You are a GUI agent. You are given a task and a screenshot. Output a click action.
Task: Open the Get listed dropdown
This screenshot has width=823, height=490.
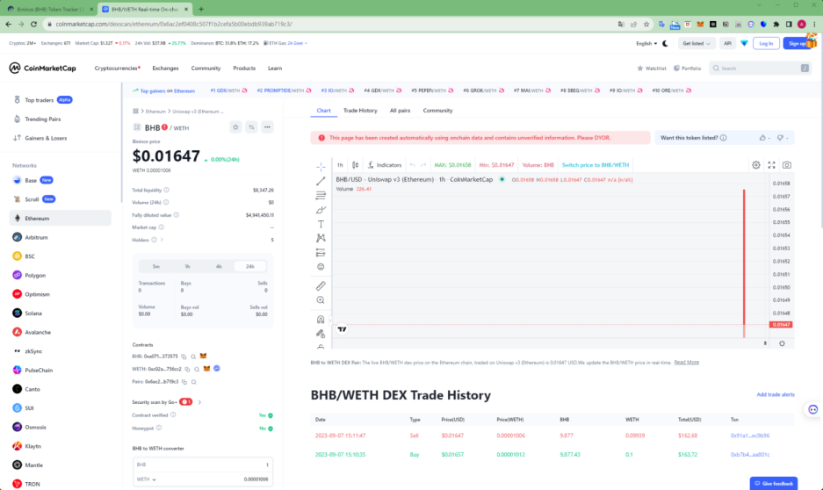pyautogui.click(x=696, y=44)
